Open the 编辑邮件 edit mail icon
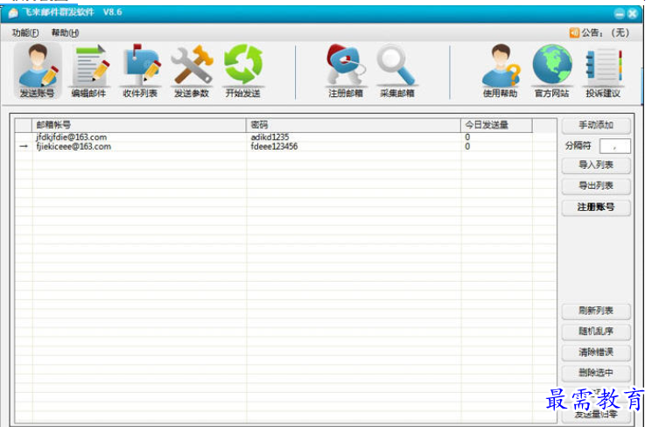 88,70
